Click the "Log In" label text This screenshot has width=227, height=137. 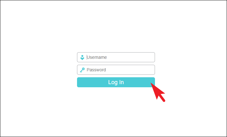116,82
